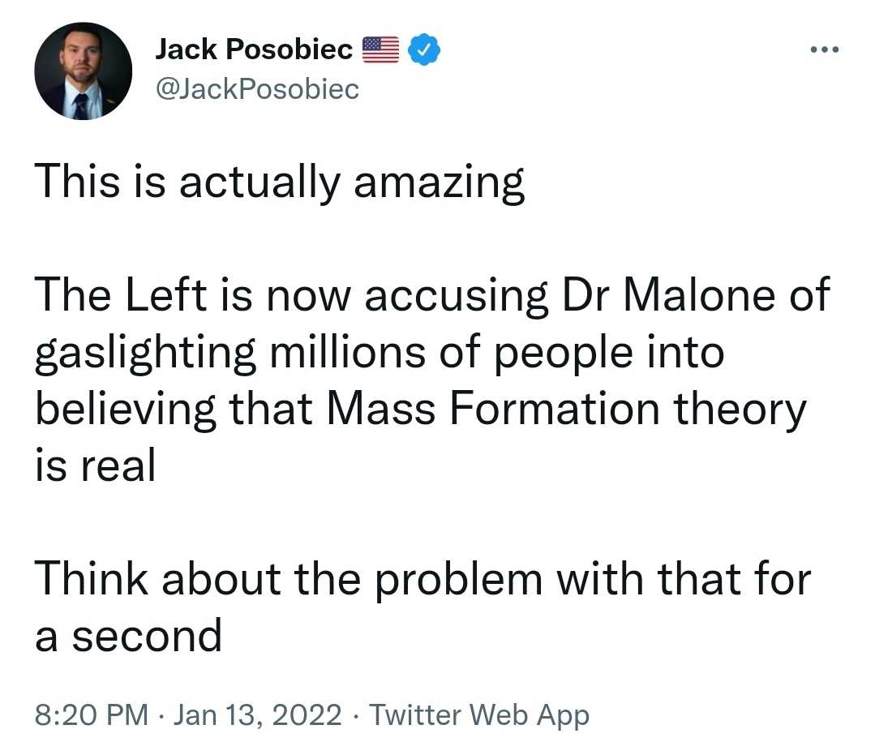The image size is (875, 755).
Task: Click the final 'a second' line
Action: (128, 636)
